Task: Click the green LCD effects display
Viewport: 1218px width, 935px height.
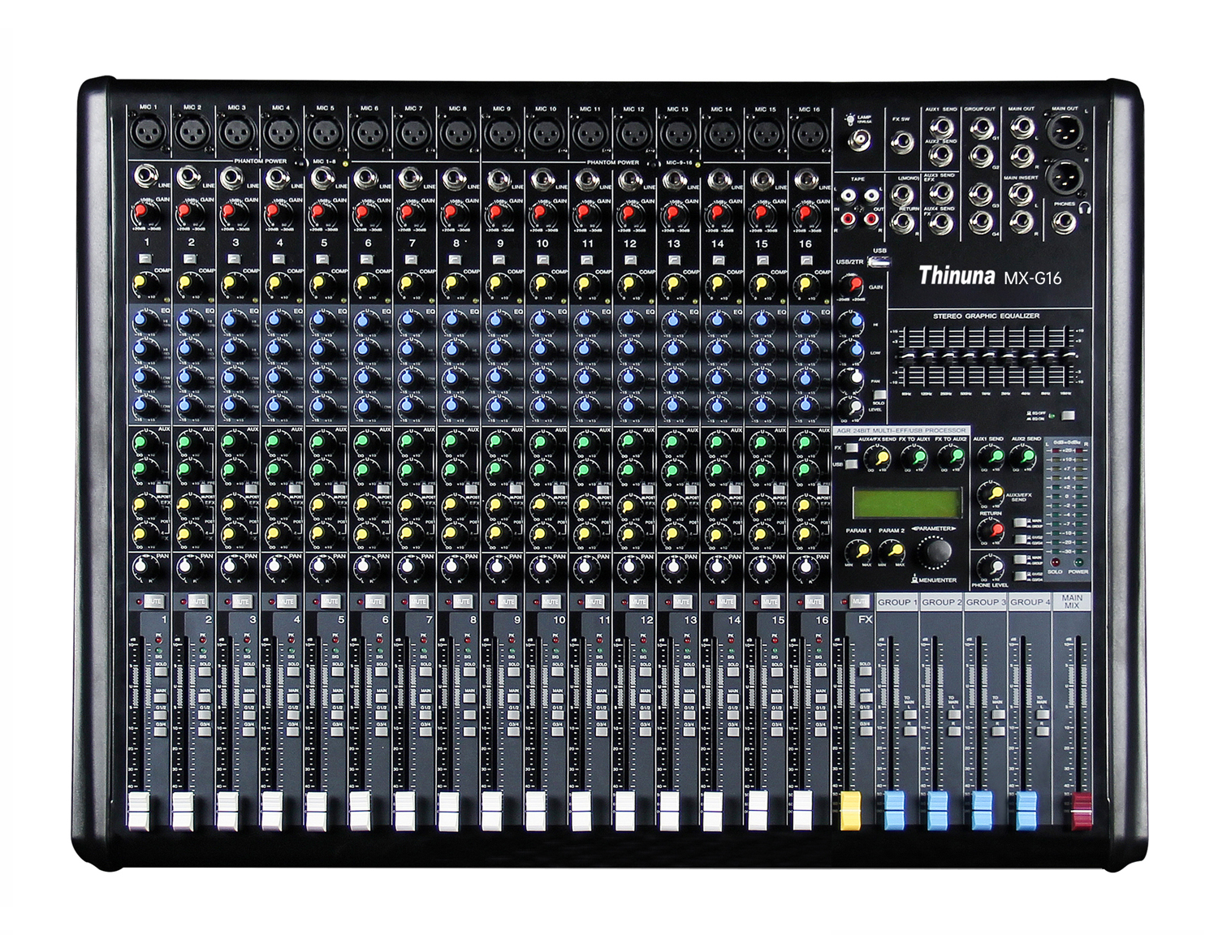Action: click(x=908, y=503)
